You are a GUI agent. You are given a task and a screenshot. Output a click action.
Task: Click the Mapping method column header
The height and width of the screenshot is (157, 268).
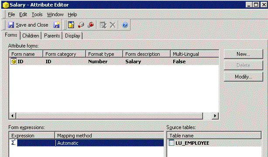pos(110,136)
